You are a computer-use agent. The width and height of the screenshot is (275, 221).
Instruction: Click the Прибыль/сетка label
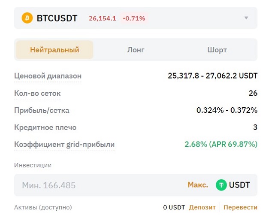click(x=42, y=110)
